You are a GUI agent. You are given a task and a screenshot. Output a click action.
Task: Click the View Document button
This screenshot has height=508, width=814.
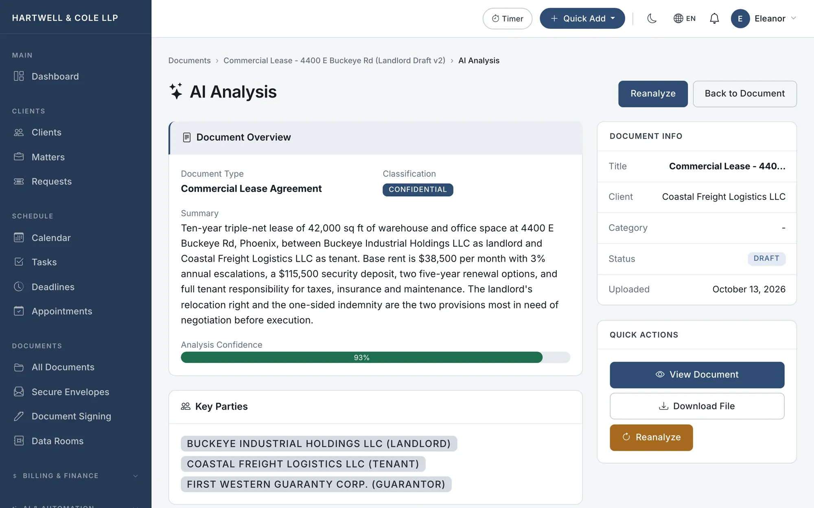coord(697,375)
